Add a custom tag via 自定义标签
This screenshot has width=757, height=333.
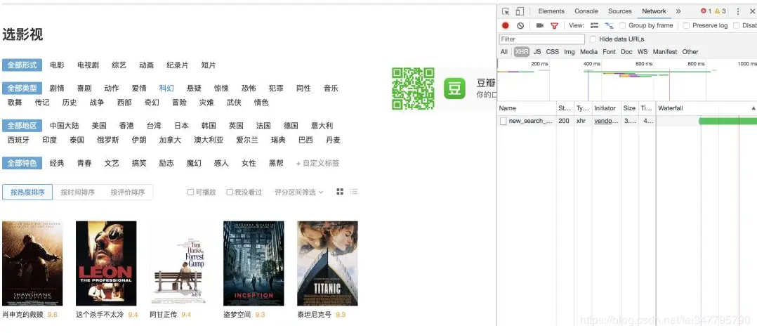(x=317, y=164)
